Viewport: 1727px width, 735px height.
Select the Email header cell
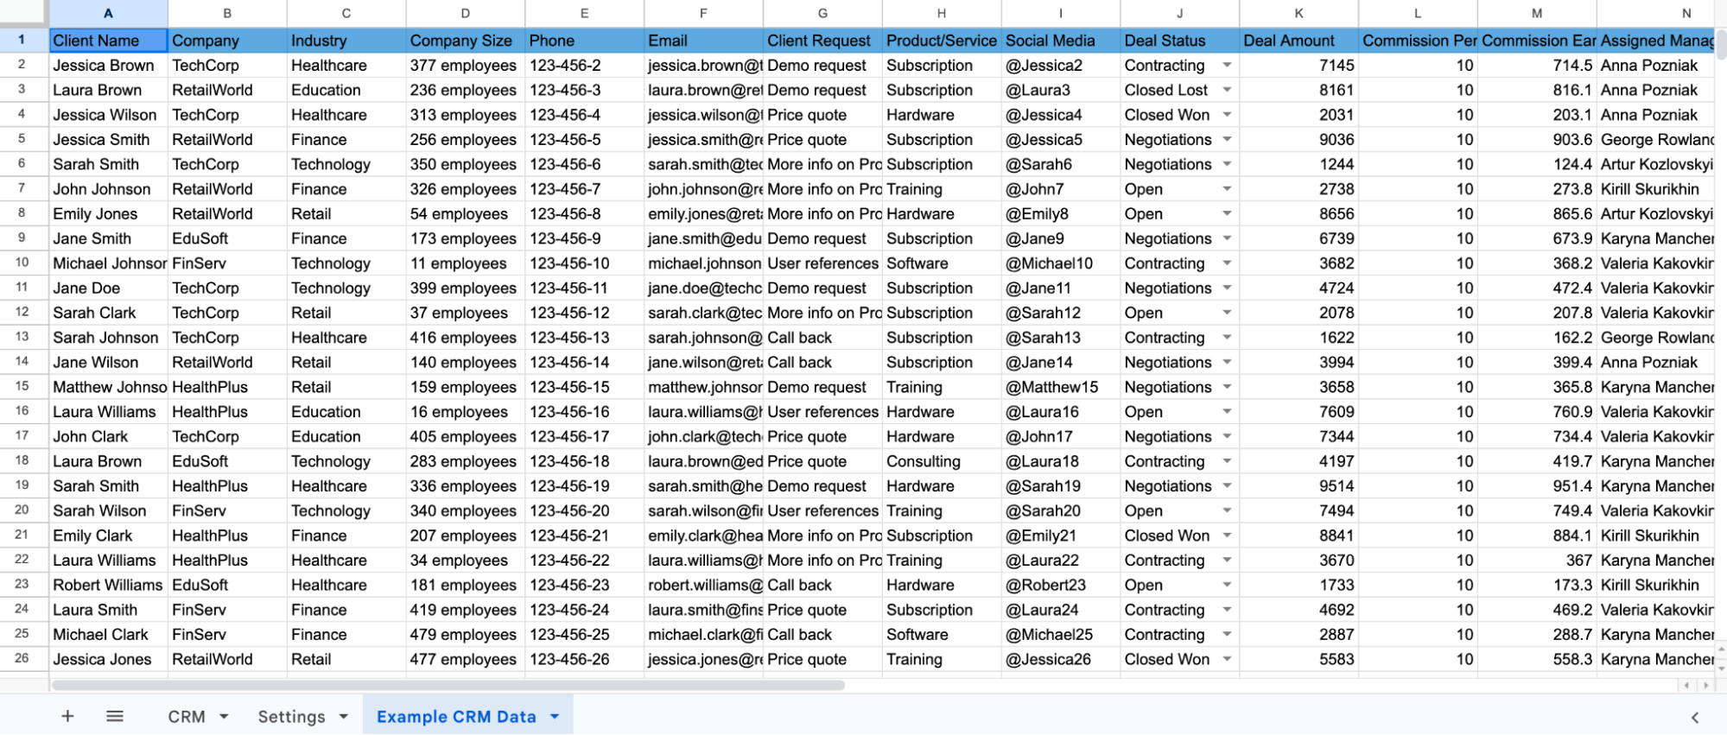tap(703, 41)
